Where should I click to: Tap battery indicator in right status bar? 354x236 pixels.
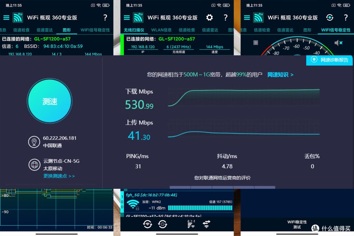click(x=347, y=5)
